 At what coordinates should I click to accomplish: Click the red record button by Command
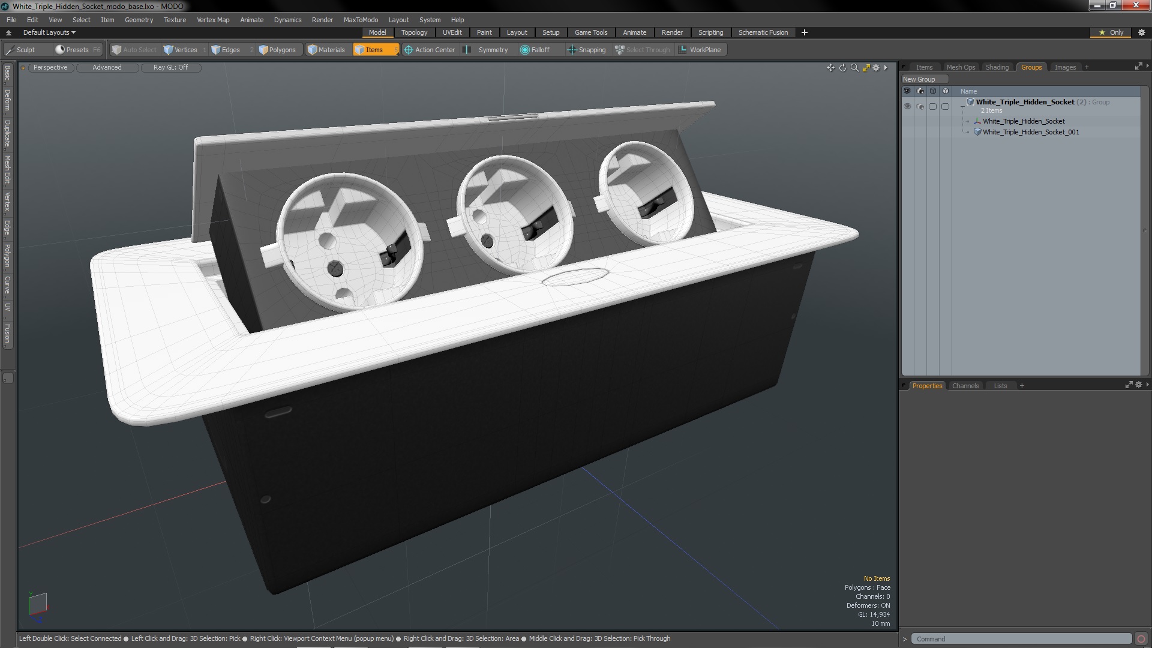[1141, 639]
